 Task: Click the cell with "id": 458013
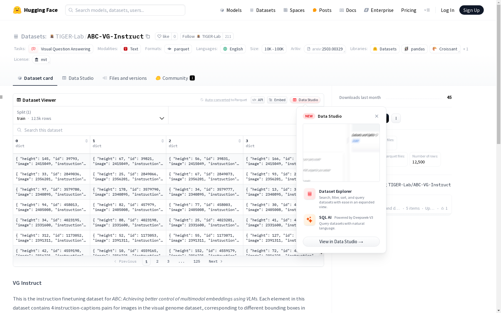click(51, 207)
